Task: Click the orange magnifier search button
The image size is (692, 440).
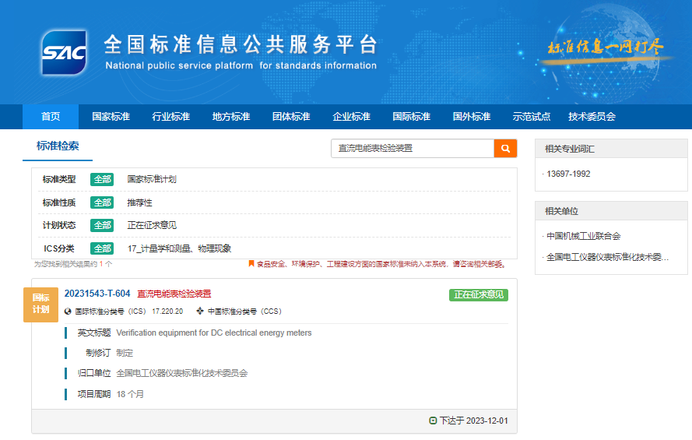Action: point(505,148)
